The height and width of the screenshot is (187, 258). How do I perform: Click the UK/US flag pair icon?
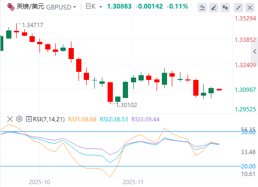coord(11,7)
